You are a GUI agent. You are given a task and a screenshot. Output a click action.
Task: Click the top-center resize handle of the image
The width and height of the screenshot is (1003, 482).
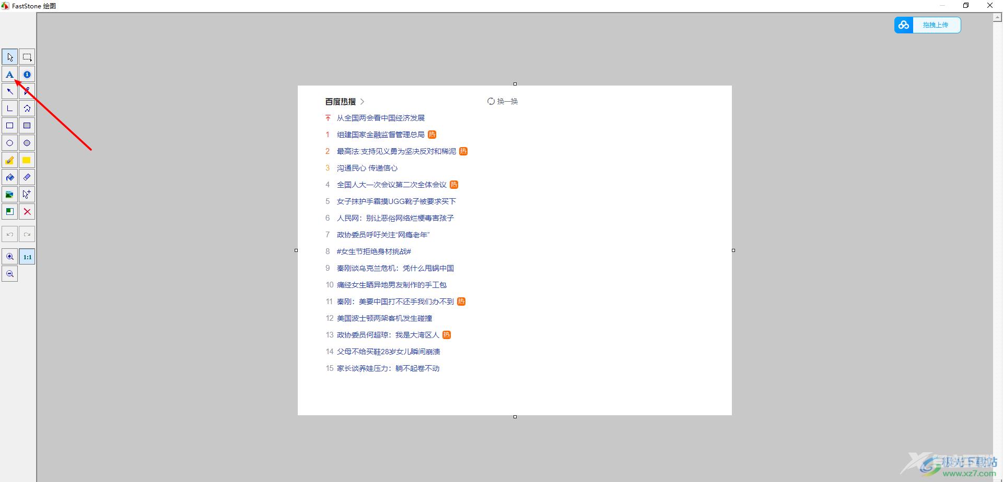pyautogui.click(x=515, y=84)
